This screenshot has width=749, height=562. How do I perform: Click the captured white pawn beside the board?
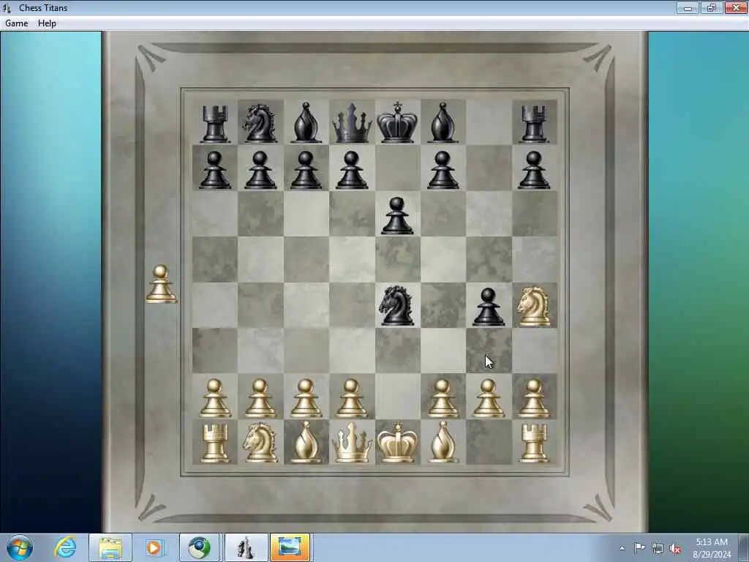pos(162,285)
